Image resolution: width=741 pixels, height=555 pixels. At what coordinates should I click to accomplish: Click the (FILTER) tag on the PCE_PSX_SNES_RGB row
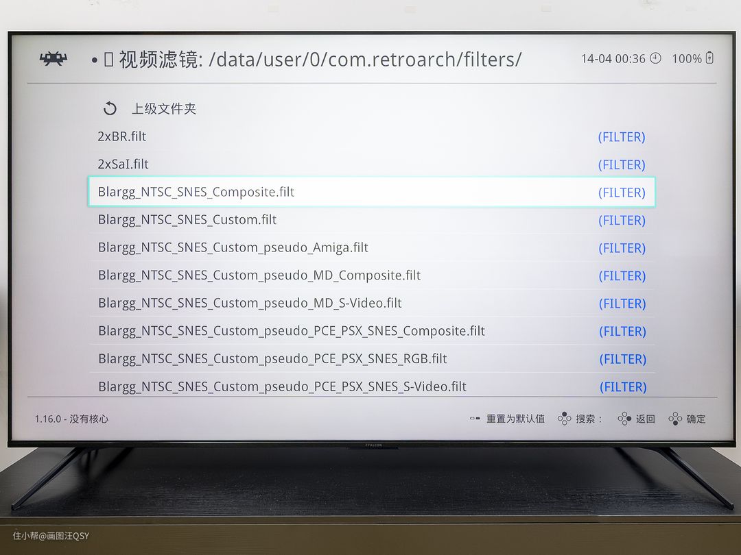623,360
